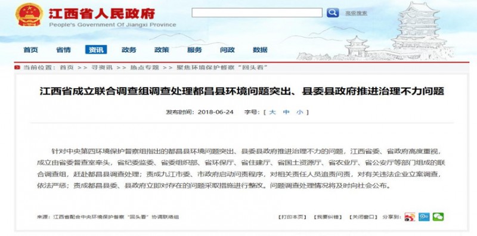
Task: Click the Jiangxi government national emblem logo
Action: pos(29,14)
